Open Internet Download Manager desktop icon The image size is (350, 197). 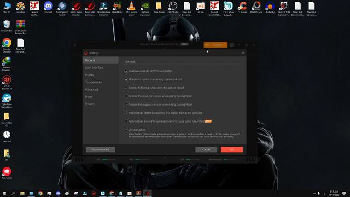(7, 64)
